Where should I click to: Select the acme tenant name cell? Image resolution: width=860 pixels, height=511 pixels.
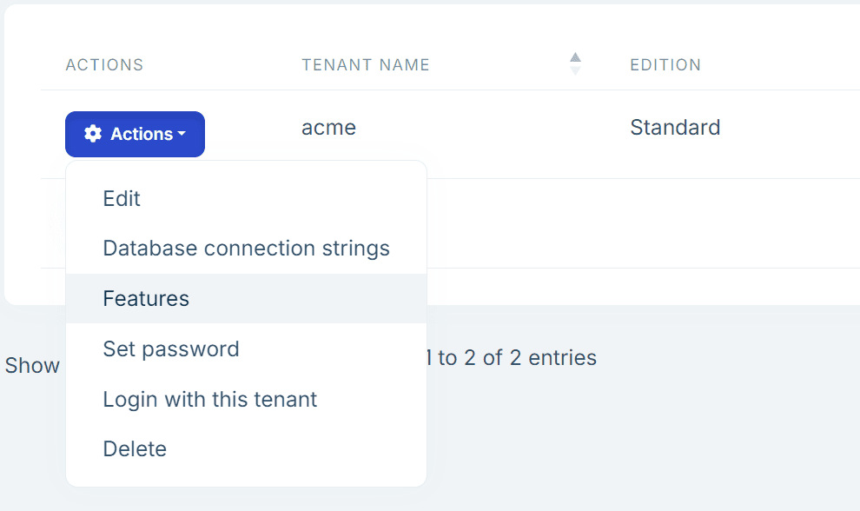(329, 128)
